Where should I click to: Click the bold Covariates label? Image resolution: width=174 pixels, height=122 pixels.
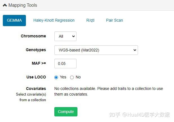click(x=36, y=89)
